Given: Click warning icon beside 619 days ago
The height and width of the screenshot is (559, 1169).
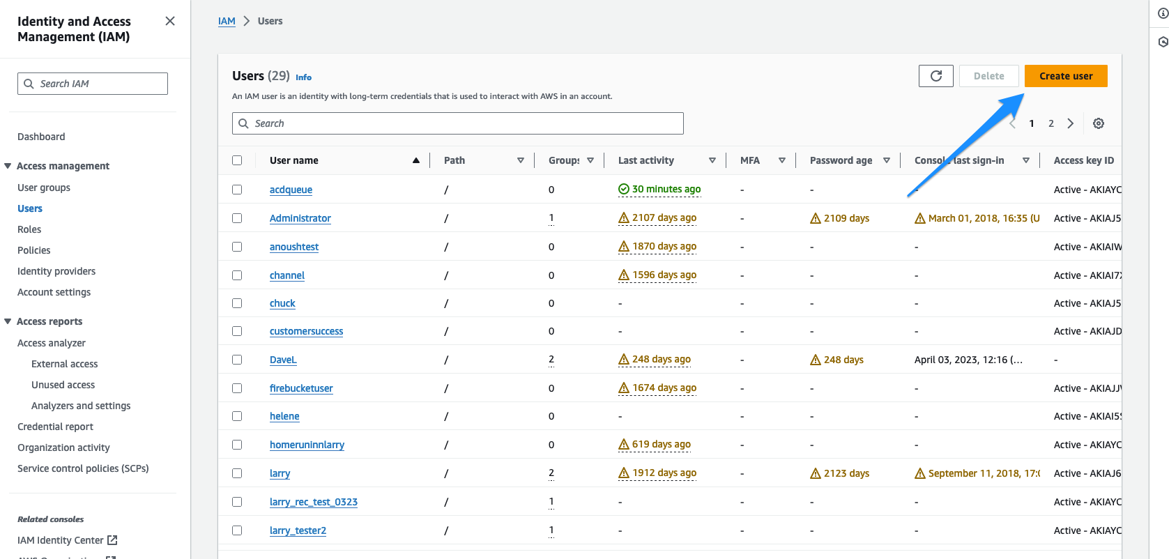Looking at the screenshot, I should tap(624, 445).
